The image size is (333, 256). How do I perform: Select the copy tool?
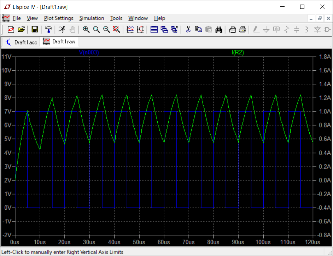pyautogui.click(x=198, y=29)
